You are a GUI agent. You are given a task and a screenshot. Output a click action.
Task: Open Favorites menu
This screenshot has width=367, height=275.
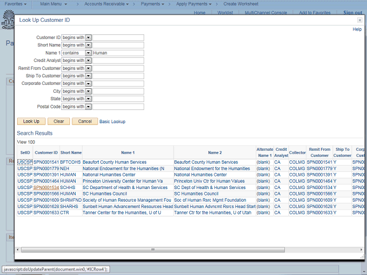15,4
